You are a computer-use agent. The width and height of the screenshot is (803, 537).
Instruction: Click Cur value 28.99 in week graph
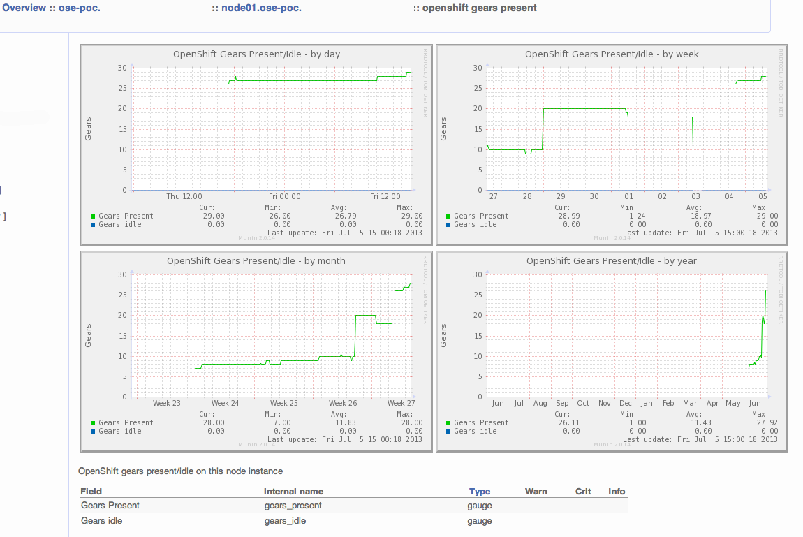569,216
